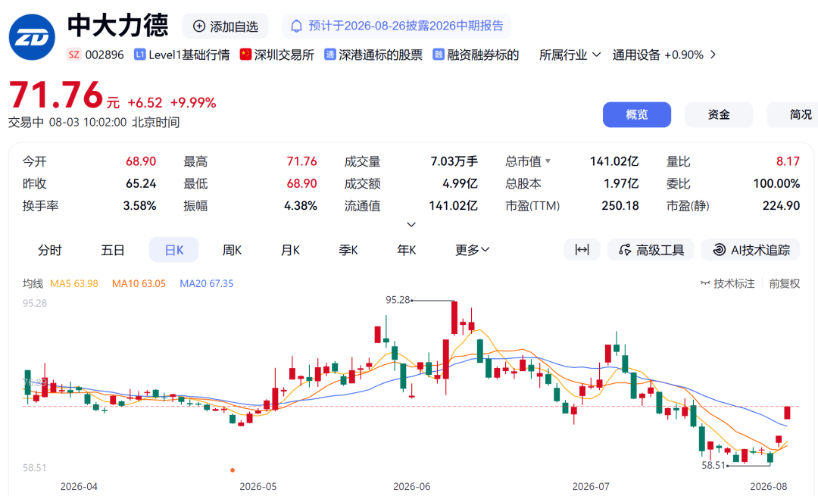Click the L1 Level1 badge icon
This screenshot has width=818, height=496.
pyautogui.click(x=139, y=55)
